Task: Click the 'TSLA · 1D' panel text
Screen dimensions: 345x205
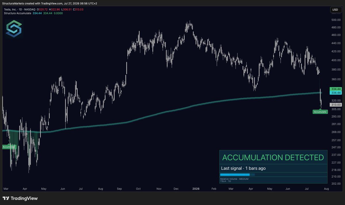Action: pos(225,181)
